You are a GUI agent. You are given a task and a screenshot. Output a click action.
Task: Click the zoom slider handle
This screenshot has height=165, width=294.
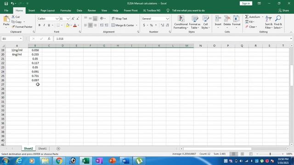(x=270, y=154)
